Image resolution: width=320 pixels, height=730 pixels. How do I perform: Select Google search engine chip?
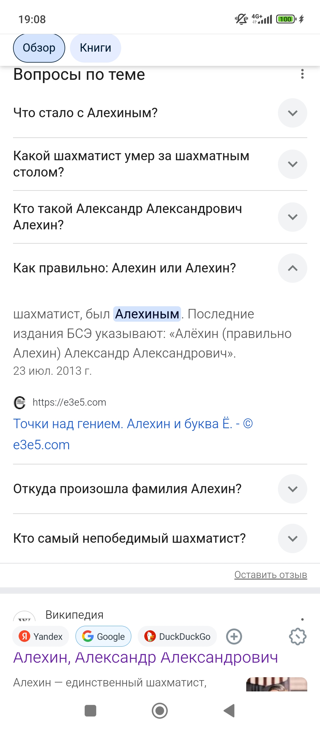pos(103,637)
